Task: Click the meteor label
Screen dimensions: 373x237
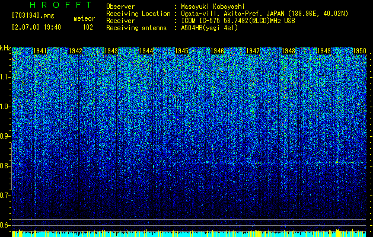Action: click(x=84, y=18)
